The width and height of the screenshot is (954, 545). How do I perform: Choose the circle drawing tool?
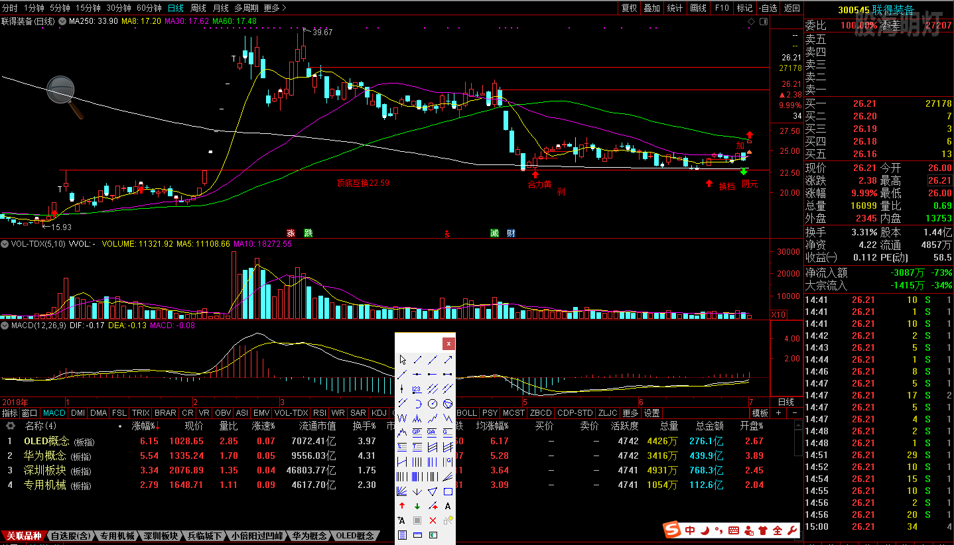click(x=433, y=403)
